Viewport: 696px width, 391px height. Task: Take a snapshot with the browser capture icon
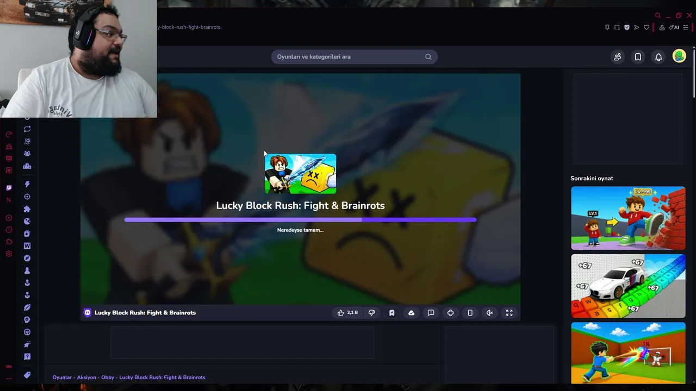point(617,27)
